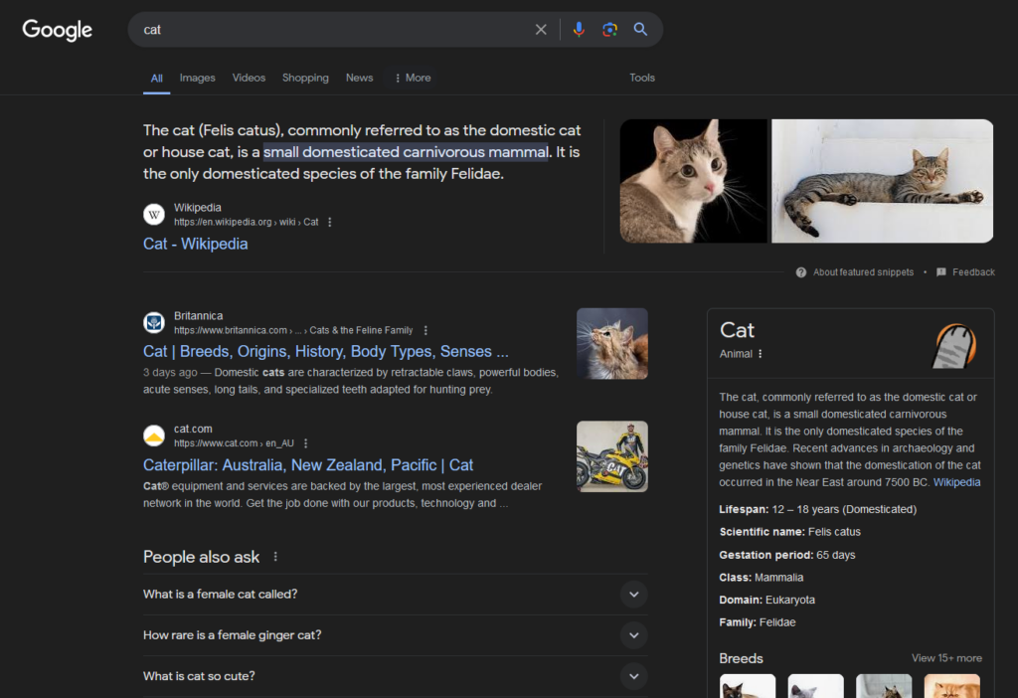Viewport: 1018px width, 698px height.
Task: Open the three-dot menu next to the Wikipedia URL
Action: click(x=330, y=222)
